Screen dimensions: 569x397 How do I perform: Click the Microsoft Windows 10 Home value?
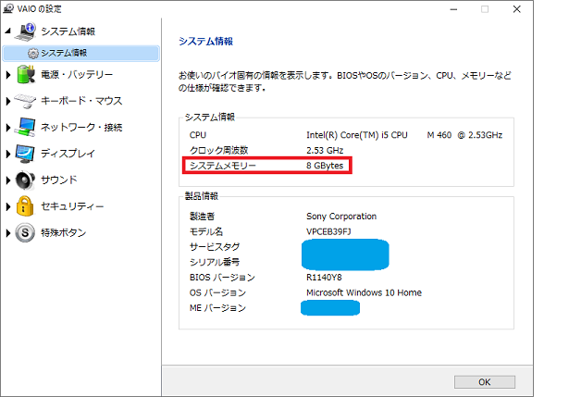tap(364, 292)
